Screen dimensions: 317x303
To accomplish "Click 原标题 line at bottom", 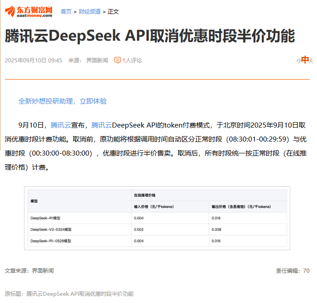I will tap(69, 294).
